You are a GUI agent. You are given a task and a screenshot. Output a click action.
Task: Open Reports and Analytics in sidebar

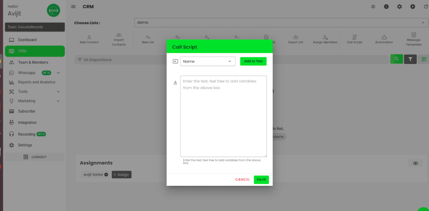[36, 82]
